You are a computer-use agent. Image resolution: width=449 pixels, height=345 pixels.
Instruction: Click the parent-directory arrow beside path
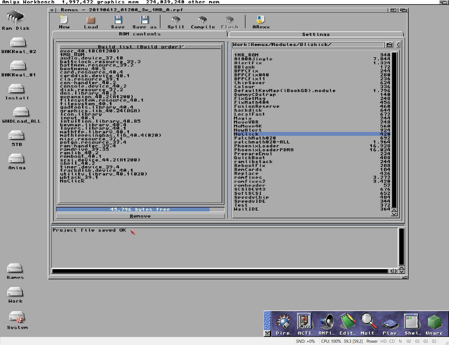(398, 45)
